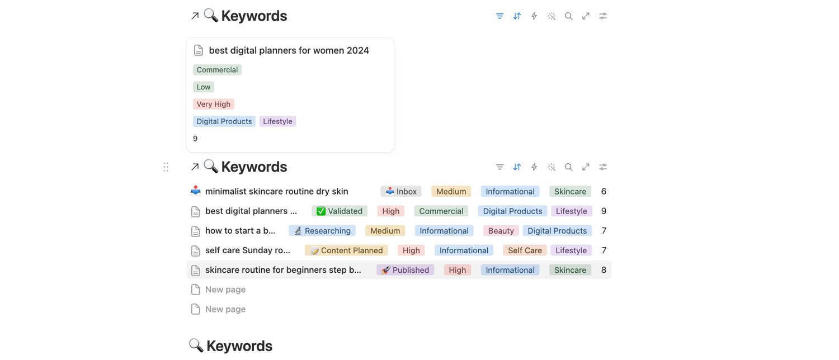Viewport: 839px width, 360px height.
Task: Click arrow link icon of top Keywords heading
Action: pyautogui.click(x=195, y=16)
